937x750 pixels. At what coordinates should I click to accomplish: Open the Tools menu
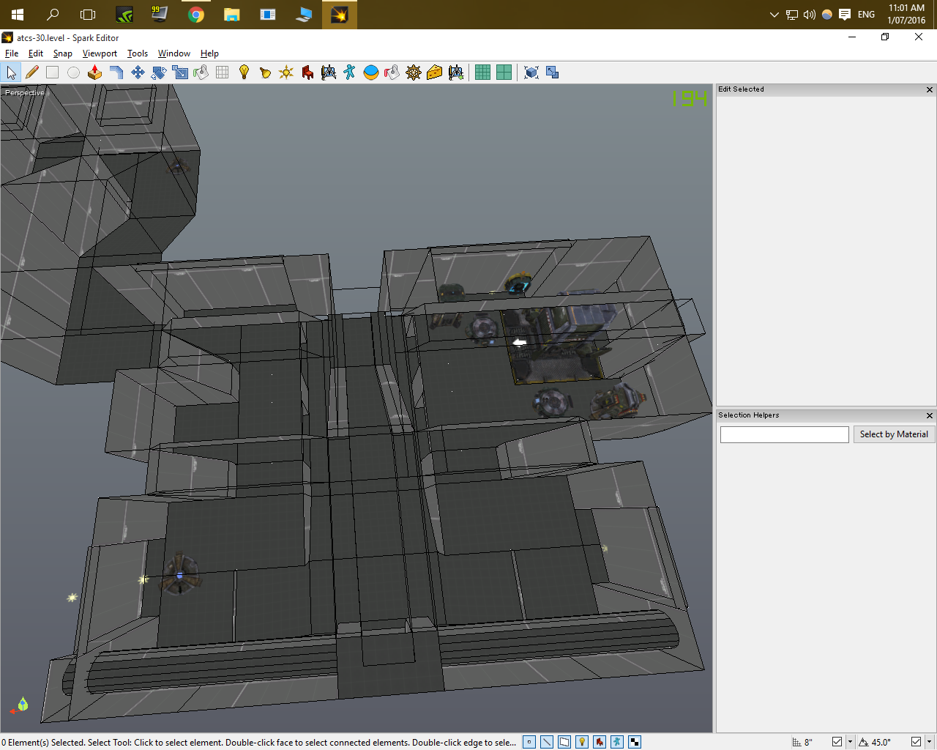137,53
